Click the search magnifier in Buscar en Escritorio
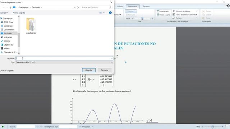Screen dimensions: 230x129 pyautogui.click(x=110, y=7)
